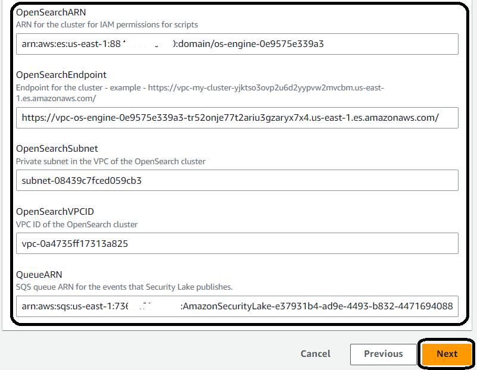Click the OpenSearchEndpoint parameter label
477x370 pixels.
pos(61,75)
